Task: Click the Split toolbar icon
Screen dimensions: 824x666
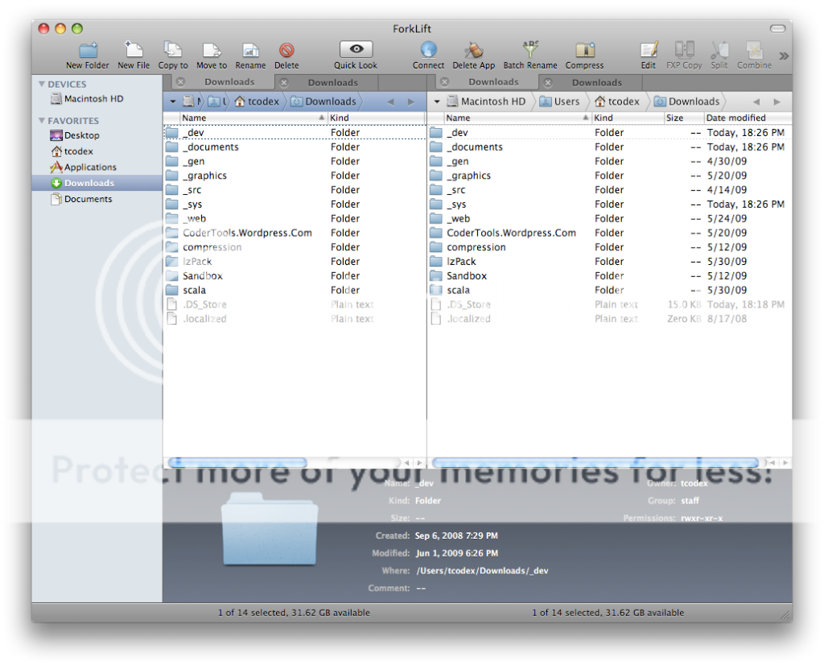Action: [x=719, y=50]
